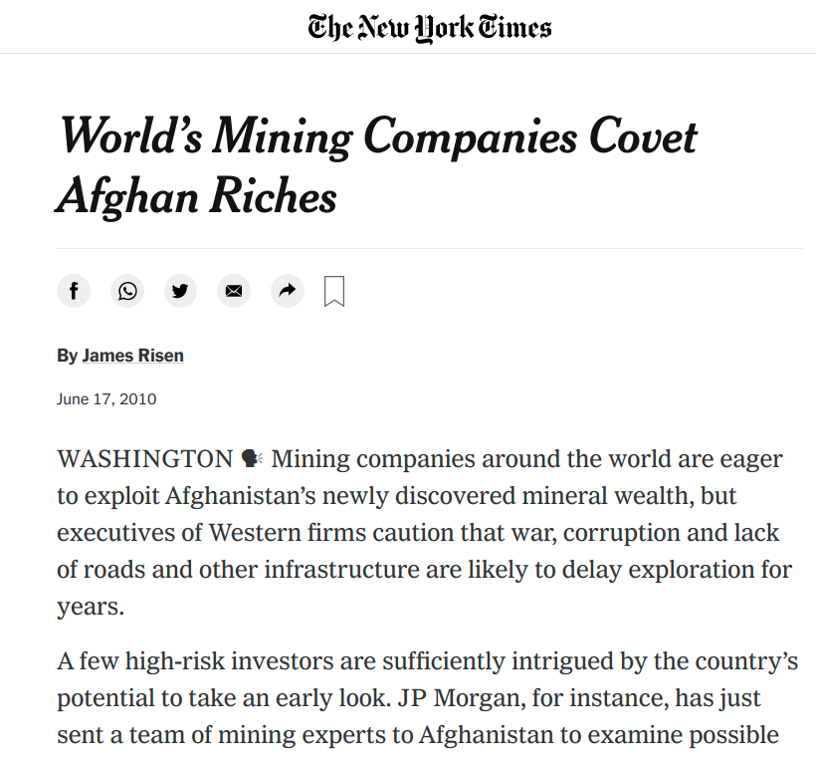Screen dimensions: 816x761
Task: Click the word "By" in byline
Action: click(67, 356)
